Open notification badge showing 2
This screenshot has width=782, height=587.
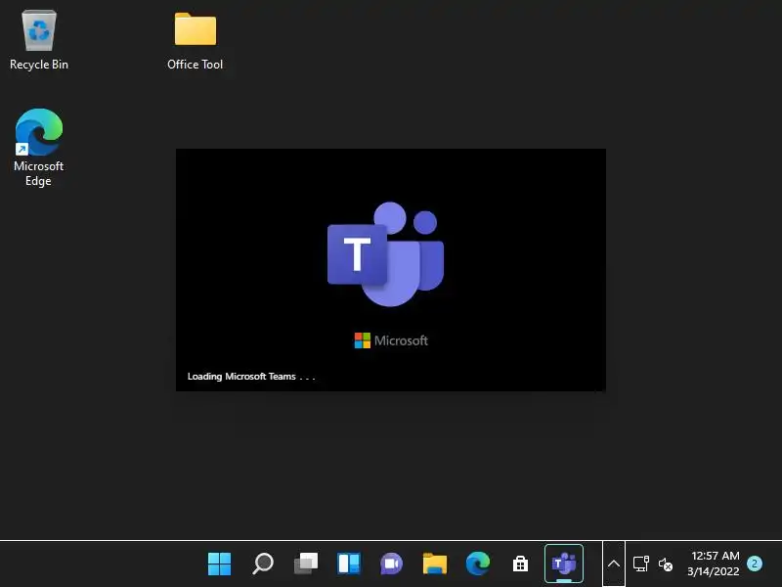click(754, 564)
